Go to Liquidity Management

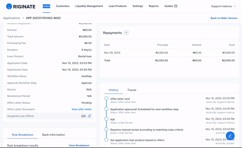pos(89,6)
